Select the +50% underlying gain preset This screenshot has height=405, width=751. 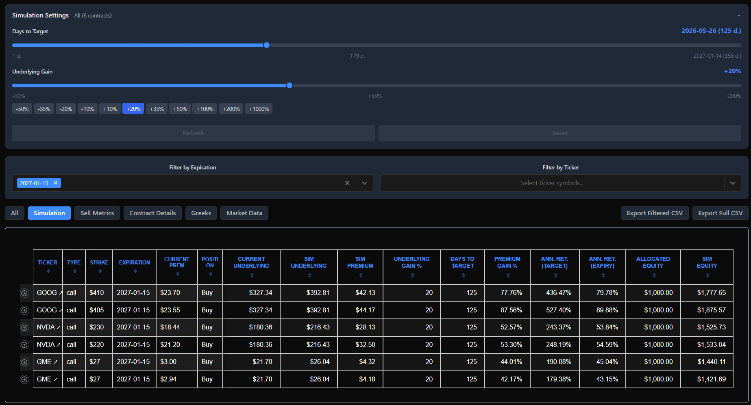[179, 108]
